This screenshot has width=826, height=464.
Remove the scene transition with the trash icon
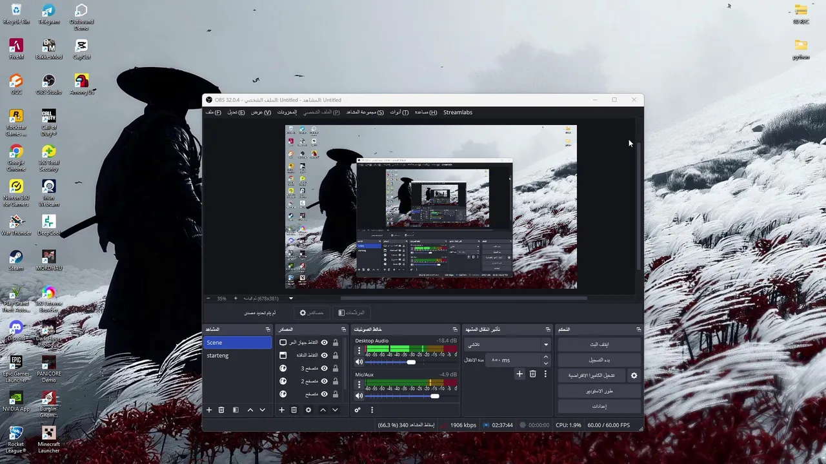(x=532, y=374)
